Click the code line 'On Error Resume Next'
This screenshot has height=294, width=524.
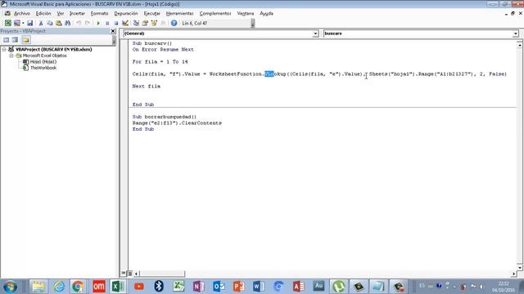coord(163,49)
